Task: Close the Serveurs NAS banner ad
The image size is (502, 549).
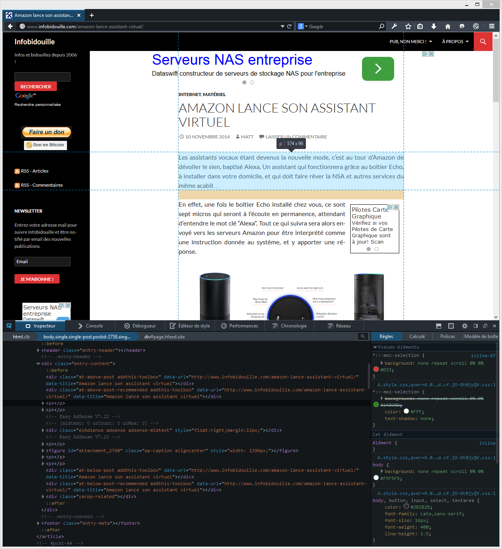Action: click(431, 54)
